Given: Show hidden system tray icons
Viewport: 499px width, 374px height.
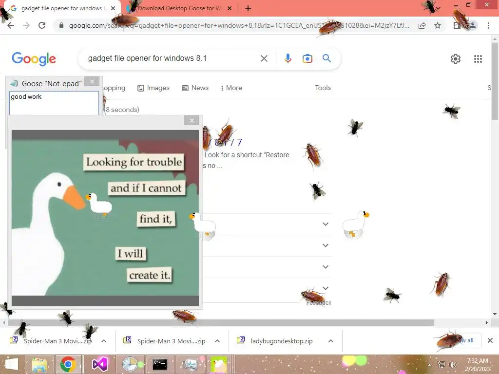Looking at the screenshot, I should [430, 365].
